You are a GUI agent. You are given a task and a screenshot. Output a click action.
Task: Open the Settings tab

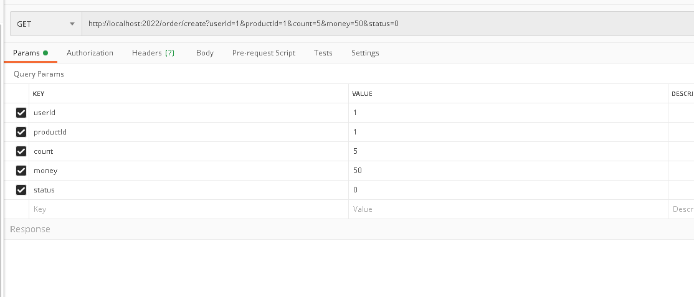[365, 53]
